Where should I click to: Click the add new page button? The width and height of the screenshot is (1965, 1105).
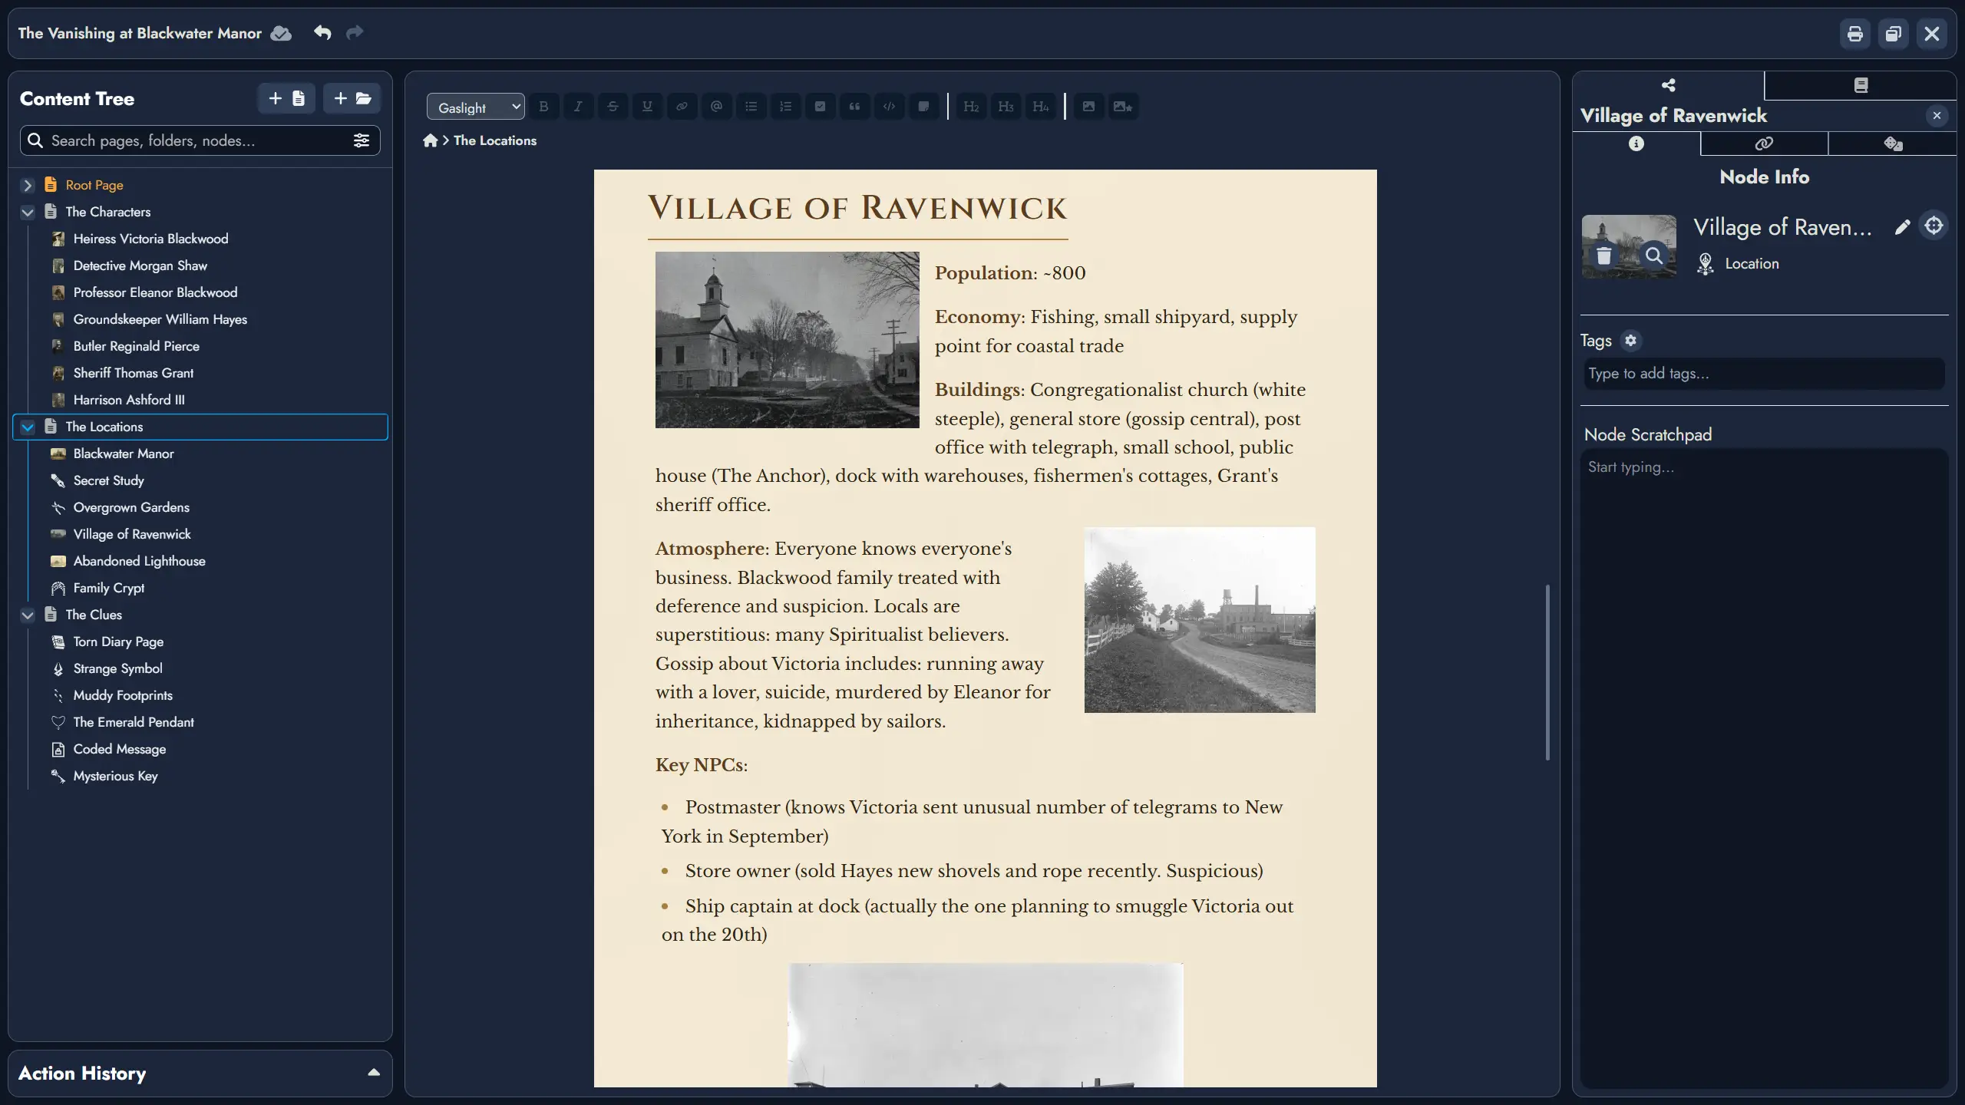pos(286,98)
